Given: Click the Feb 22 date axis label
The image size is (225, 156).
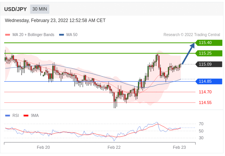Looking at the screenshot, I should tap(114, 147).
